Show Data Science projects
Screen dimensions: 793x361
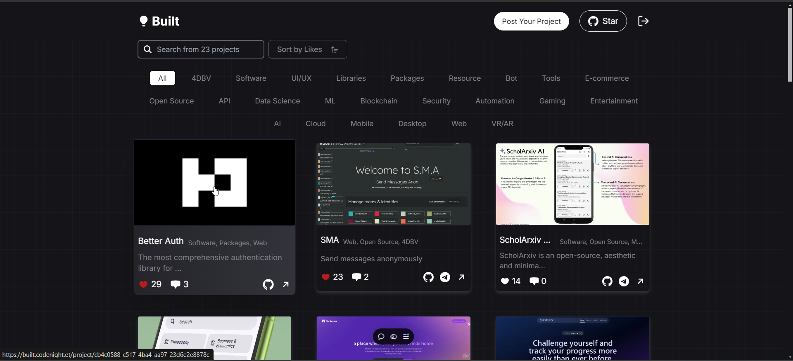click(278, 101)
